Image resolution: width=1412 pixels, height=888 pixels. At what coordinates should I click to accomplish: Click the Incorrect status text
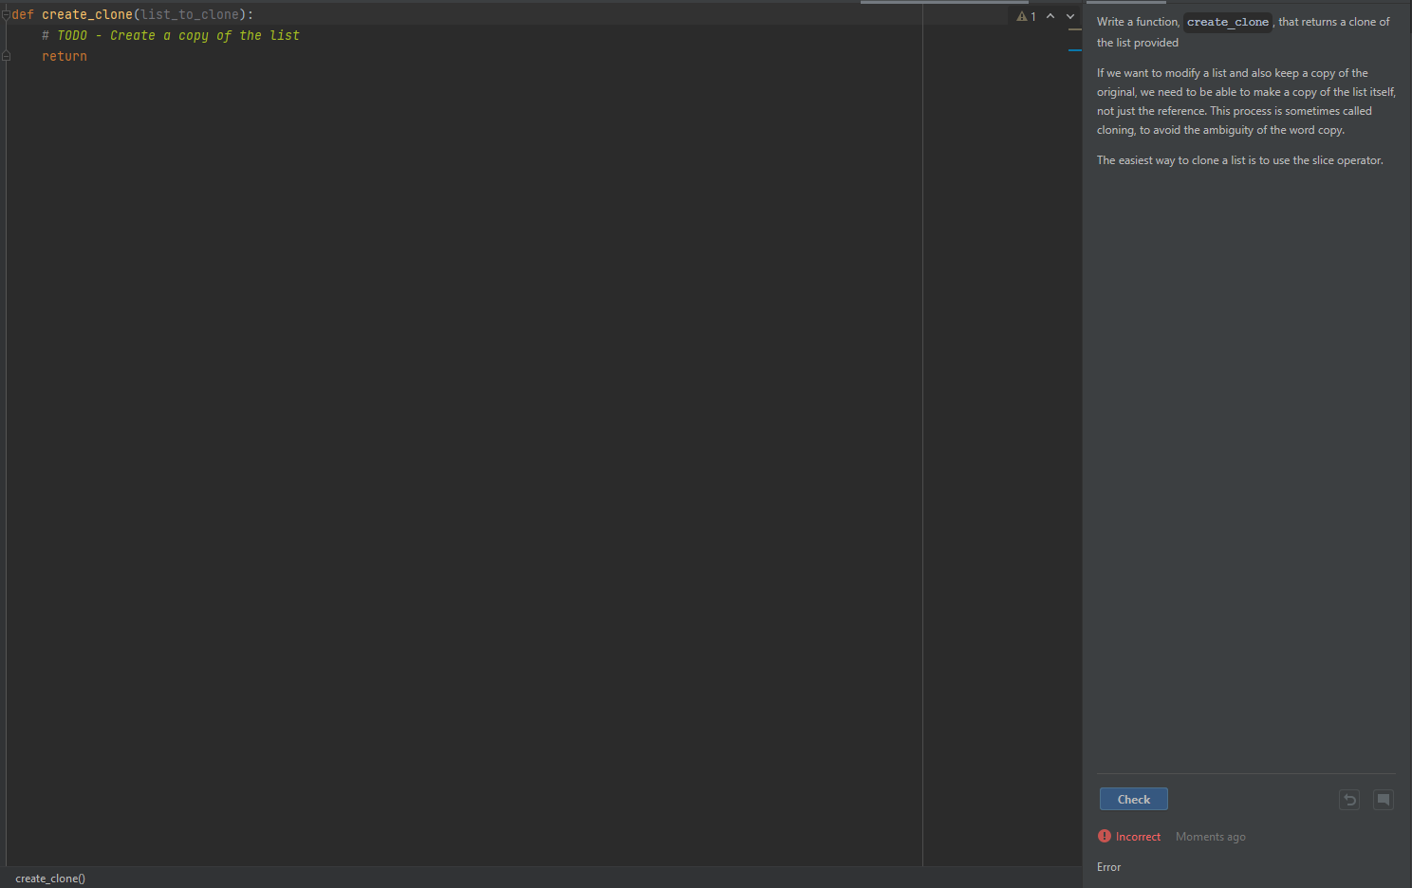click(1137, 836)
